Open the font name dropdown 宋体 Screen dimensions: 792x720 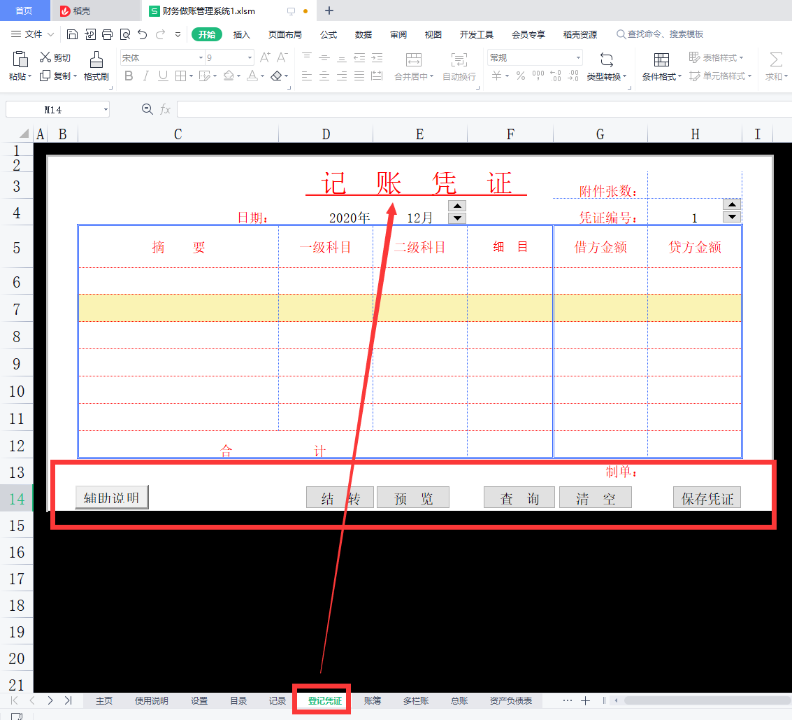point(201,57)
